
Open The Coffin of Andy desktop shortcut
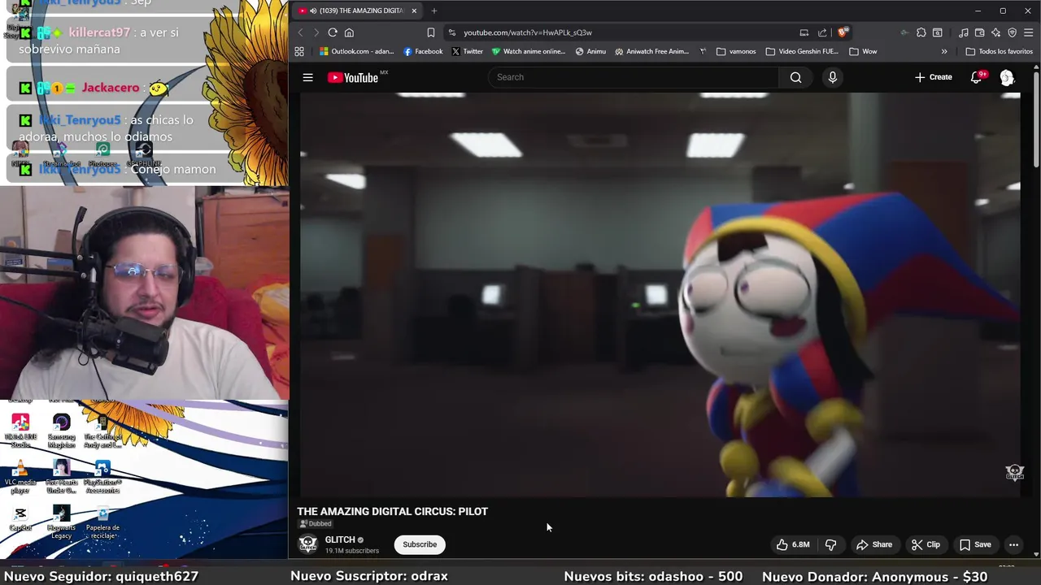tap(102, 431)
